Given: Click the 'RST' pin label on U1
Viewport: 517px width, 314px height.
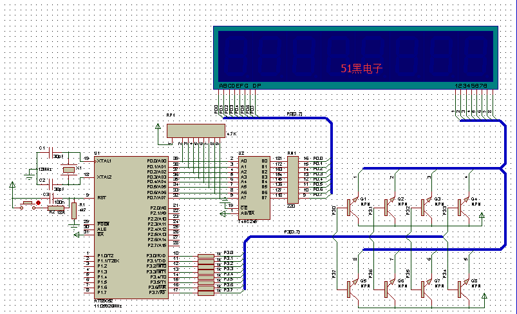Looking at the screenshot, I should tap(102, 198).
